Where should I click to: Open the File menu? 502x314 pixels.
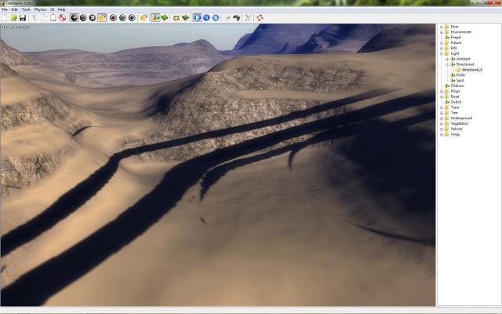(5, 9)
